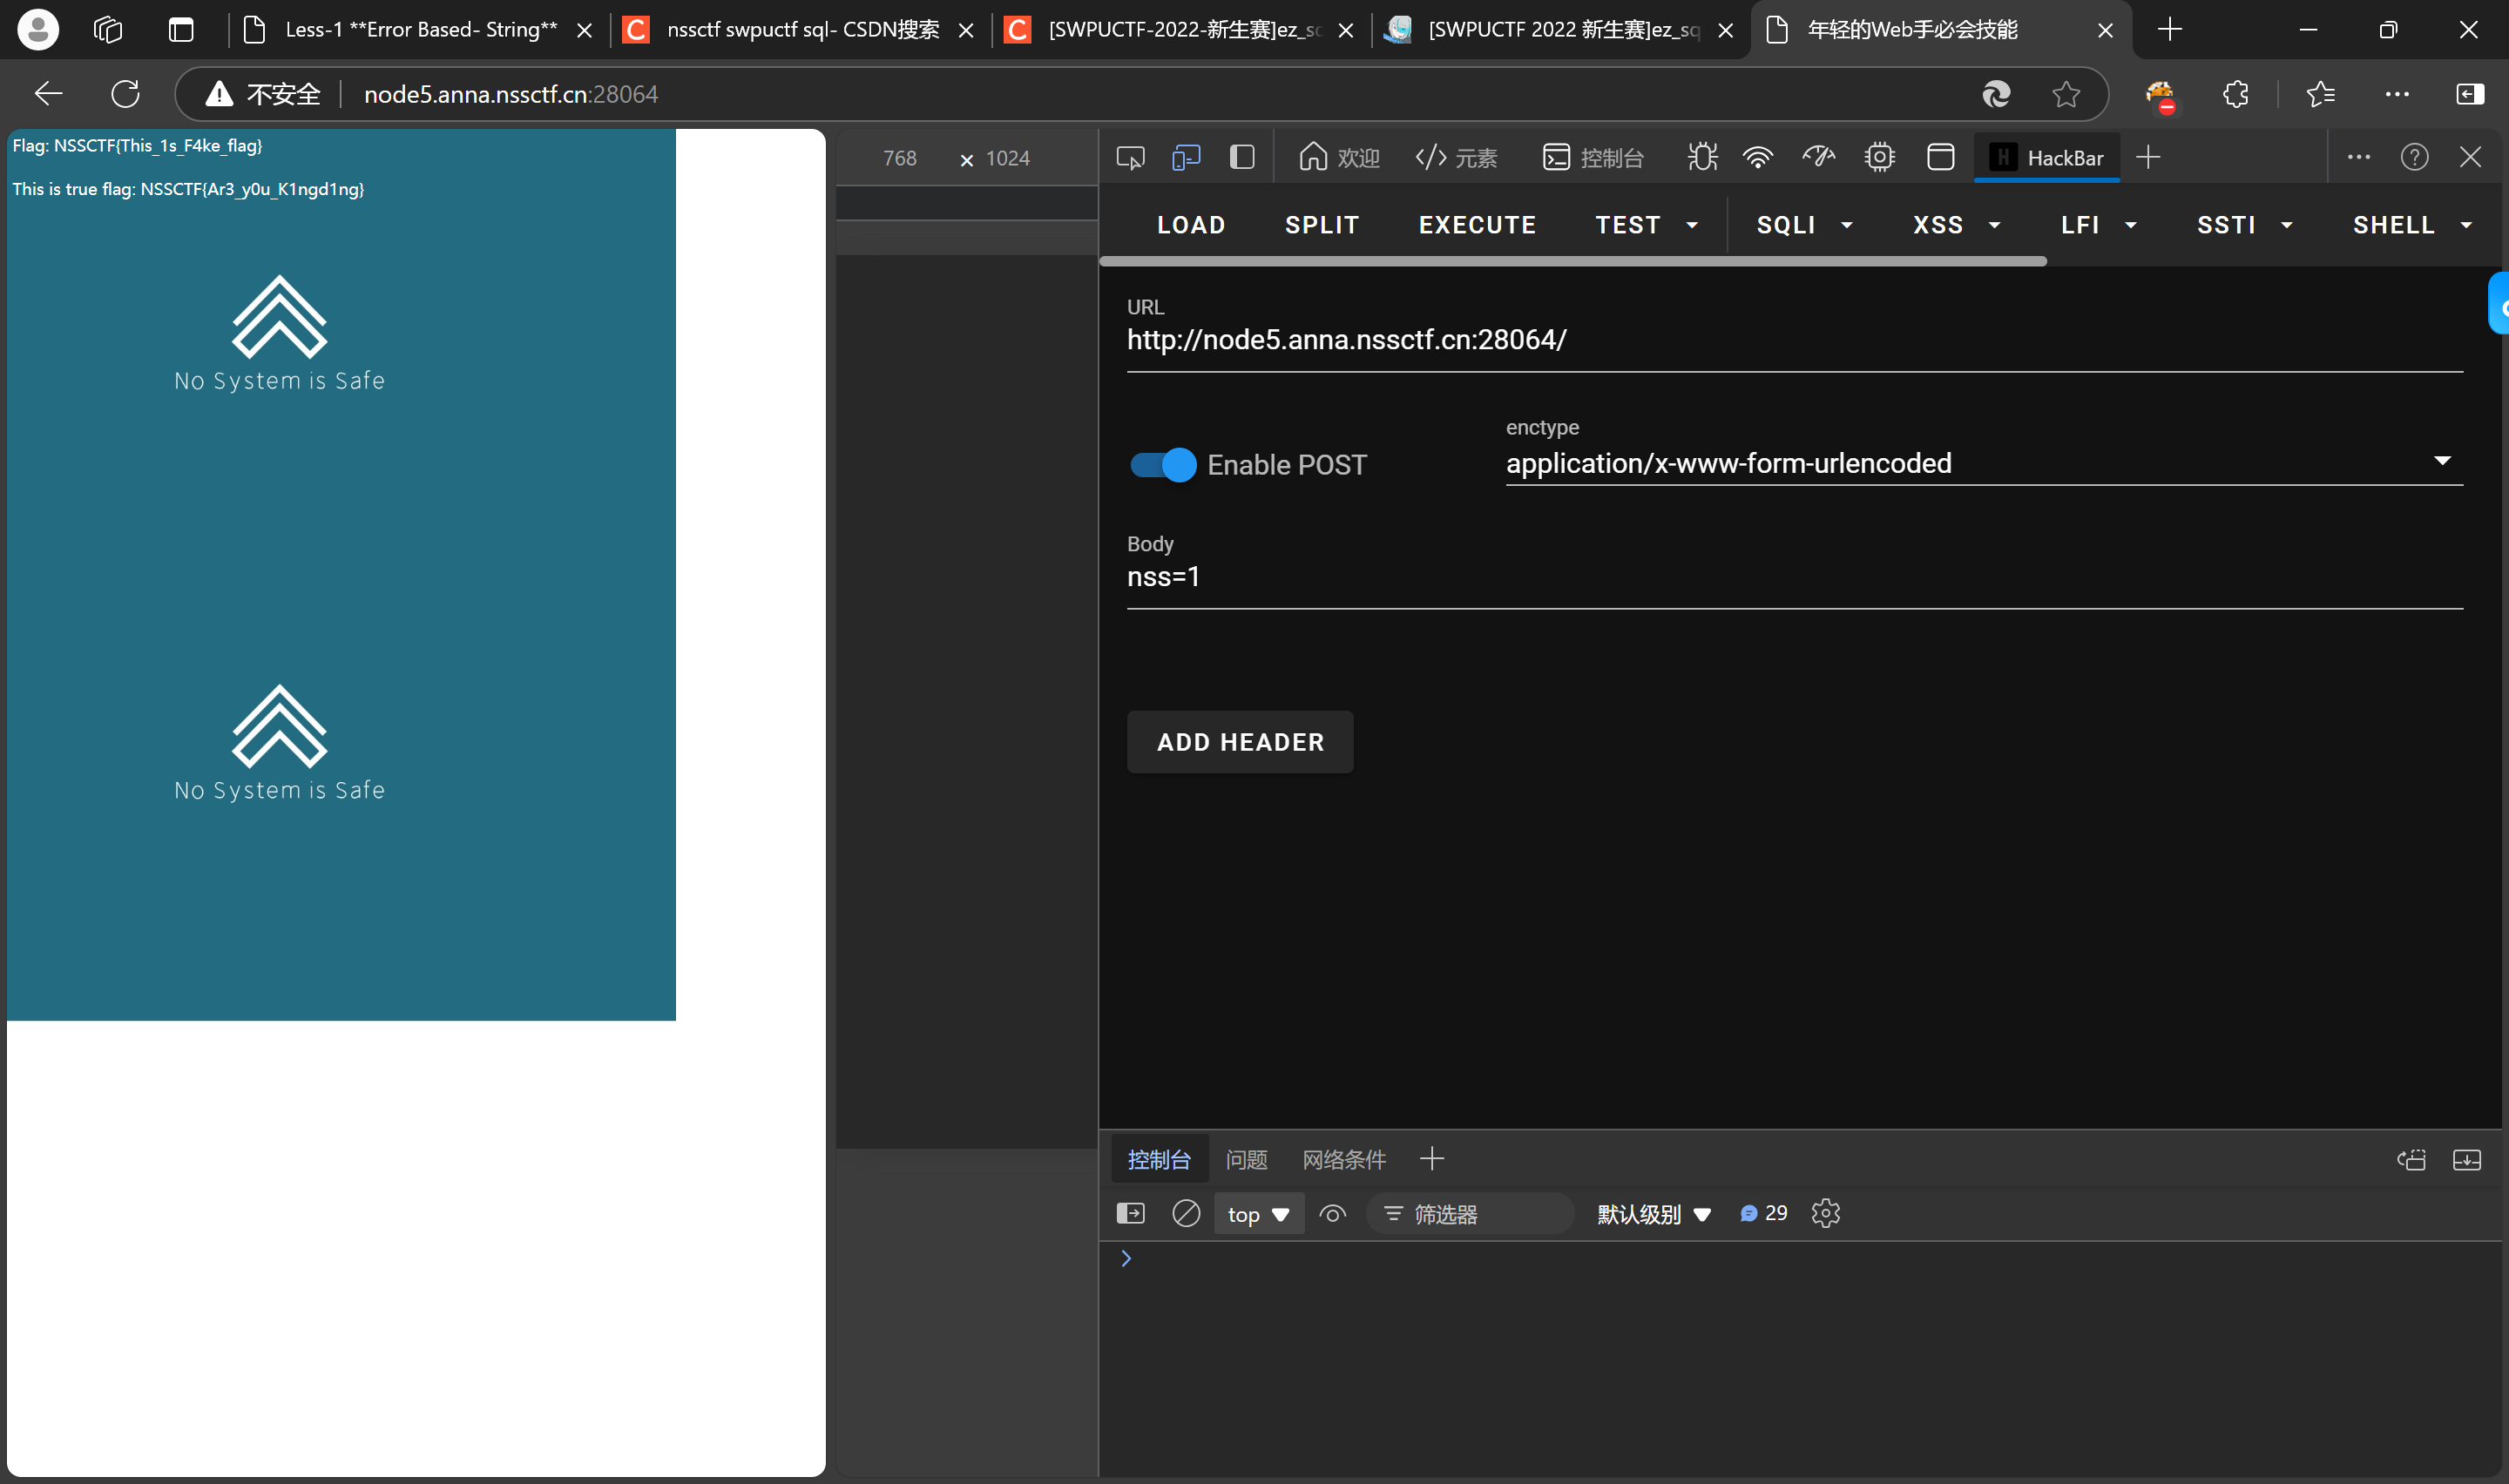Screen dimensions: 2509x1484
Task: Select the 控制台 drawer tab
Action: [x=1159, y=1160]
